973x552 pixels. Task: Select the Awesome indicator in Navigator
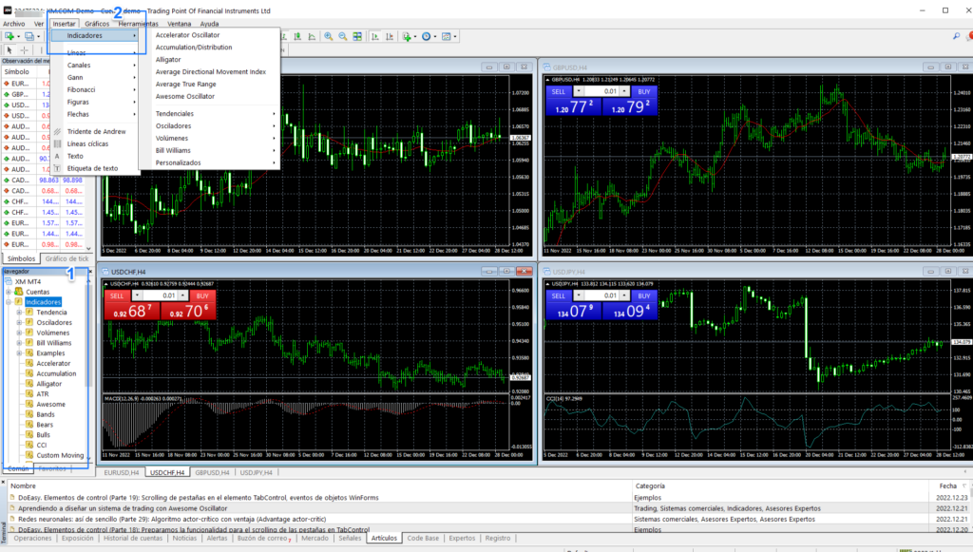point(51,405)
